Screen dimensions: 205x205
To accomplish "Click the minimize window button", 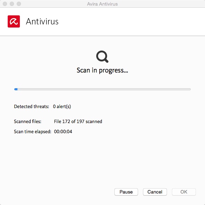I will [x=12, y=4].
